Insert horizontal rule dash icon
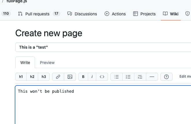191x124 pixels. (x=152, y=77)
